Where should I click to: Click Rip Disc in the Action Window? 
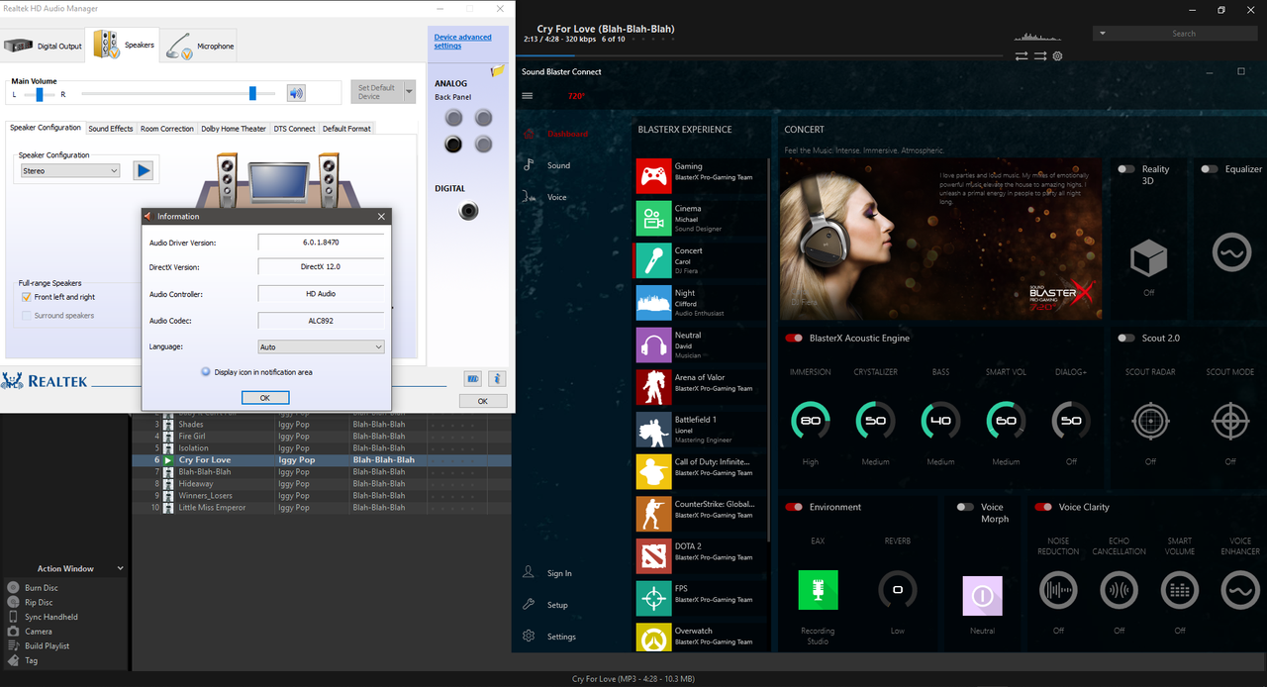pos(39,602)
